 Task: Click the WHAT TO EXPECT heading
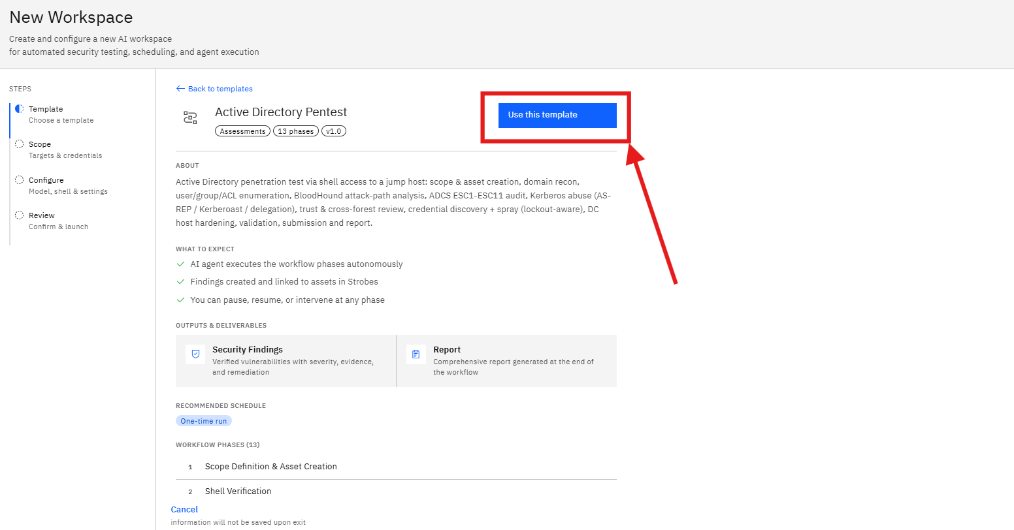coord(205,249)
